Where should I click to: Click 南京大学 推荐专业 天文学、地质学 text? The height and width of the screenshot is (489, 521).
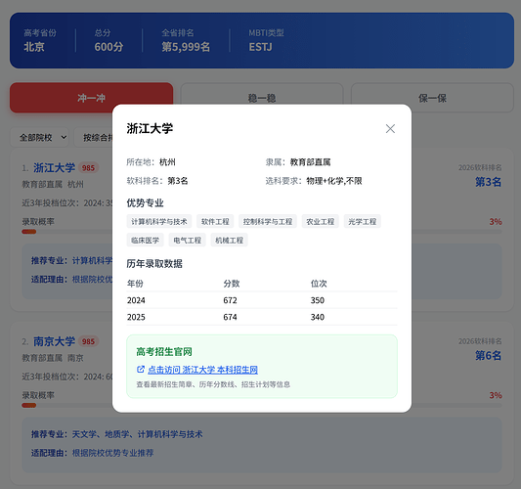coord(137,434)
